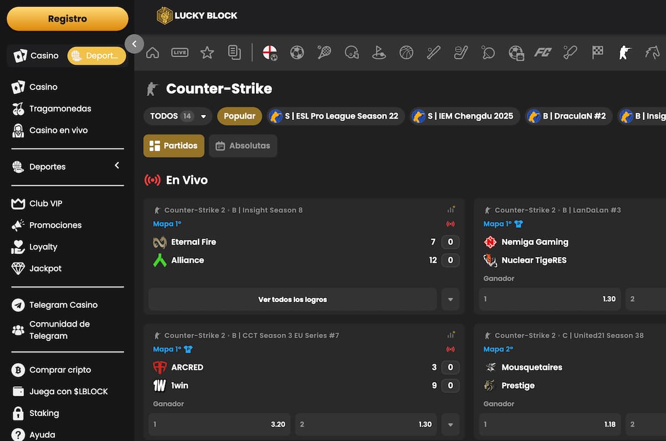Filter by ESL Pro League Season 22
The image size is (666, 441).
coord(335,116)
